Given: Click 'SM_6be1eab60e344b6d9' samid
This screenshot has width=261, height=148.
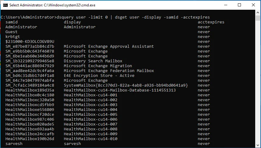Looking at the screenshot, I should [30, 56].
